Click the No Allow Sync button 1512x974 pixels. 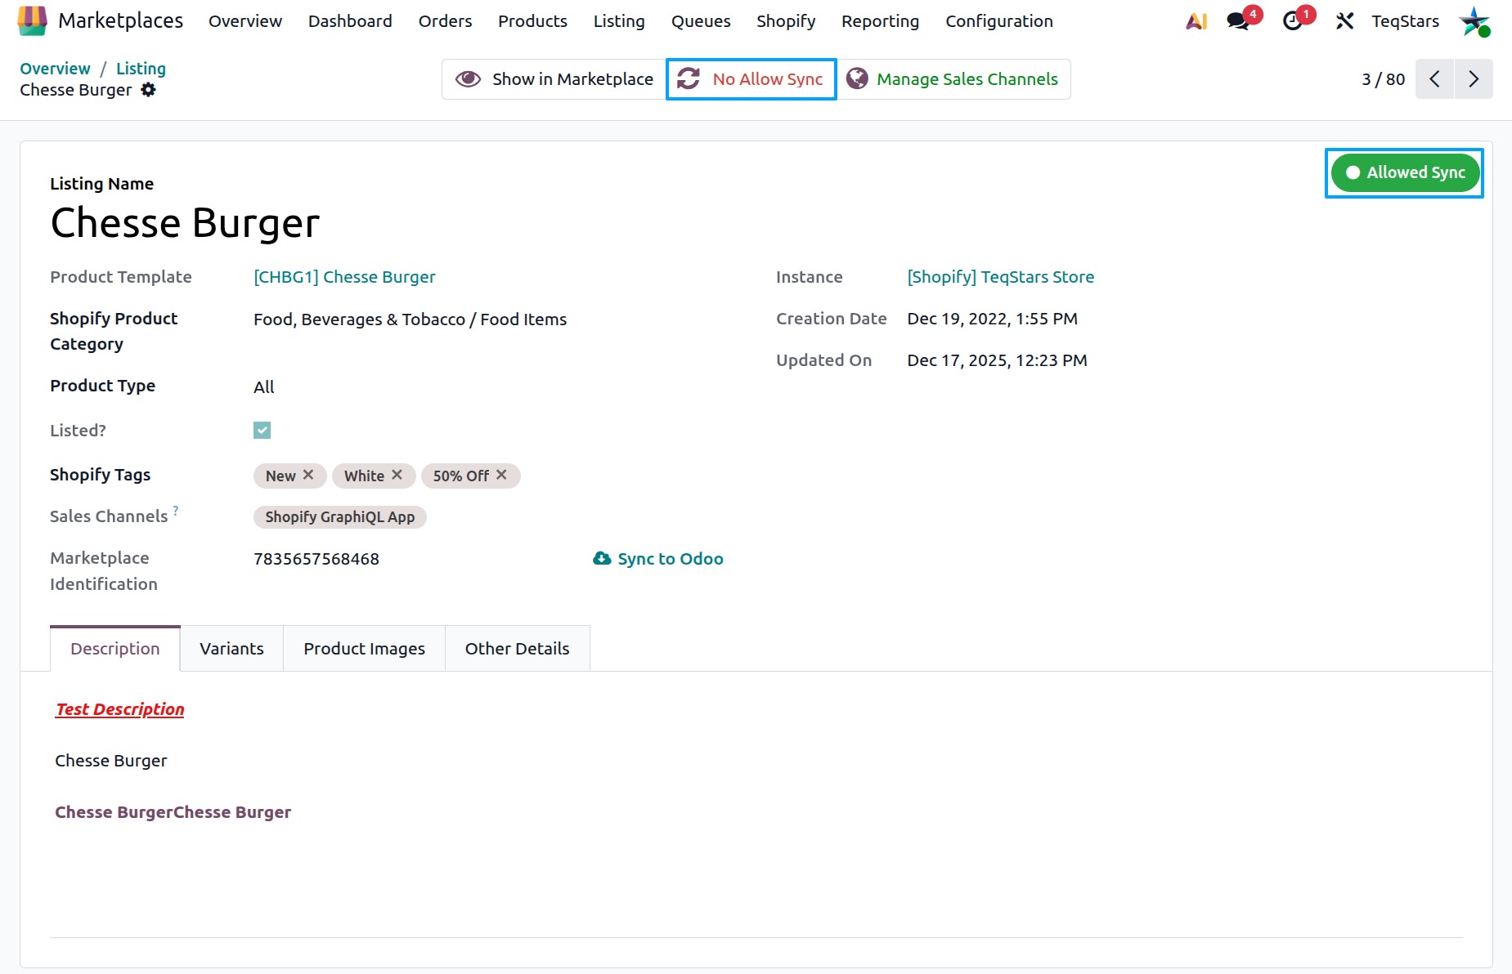(751, 79)
